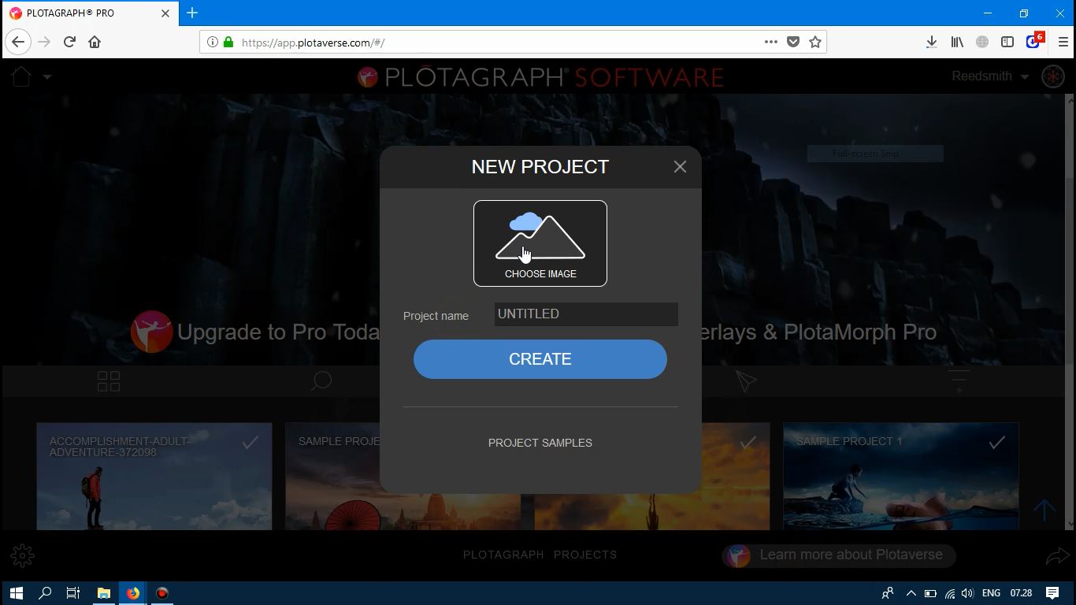Select the PLOTAGRAPH PRO browser tab
This screenshot has width=1076, height=605.
tap(91, 13)
